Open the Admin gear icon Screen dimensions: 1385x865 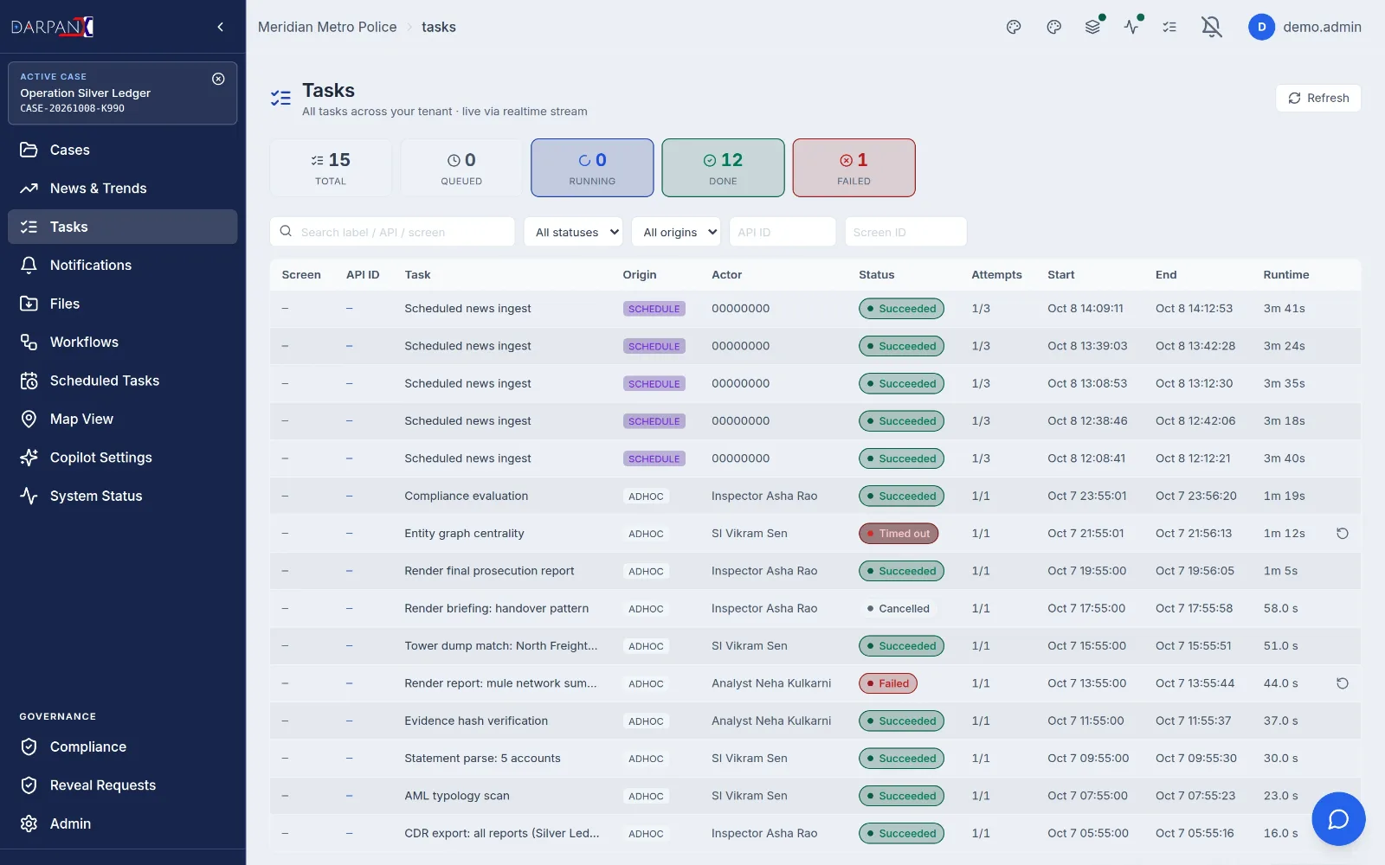(29, 823)
